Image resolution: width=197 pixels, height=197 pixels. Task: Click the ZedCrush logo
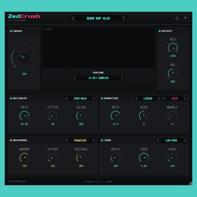pyautogui.click(x=24, y=16)
